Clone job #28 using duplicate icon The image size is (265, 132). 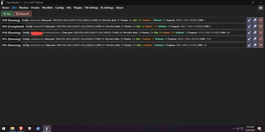[255, 20]
